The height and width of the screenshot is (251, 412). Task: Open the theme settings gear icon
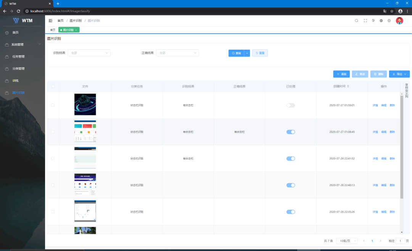click(x=389, y=21)
